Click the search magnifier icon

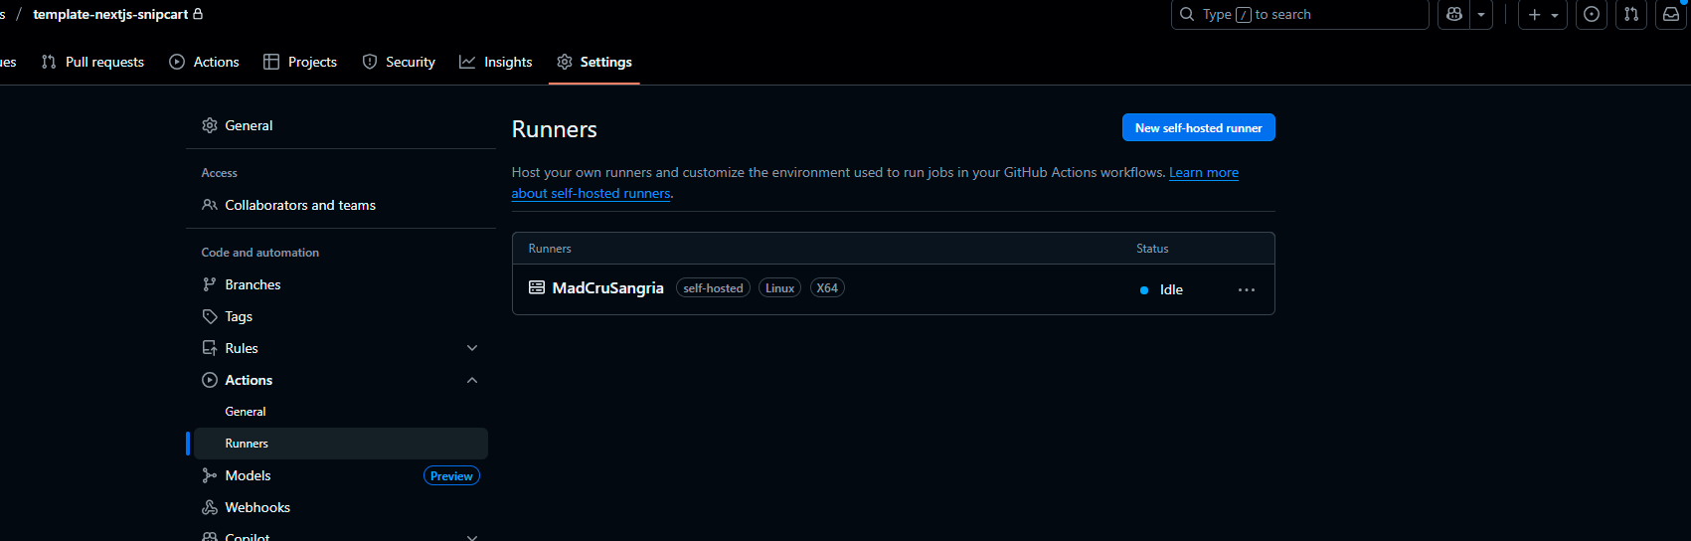point(1187,14)
